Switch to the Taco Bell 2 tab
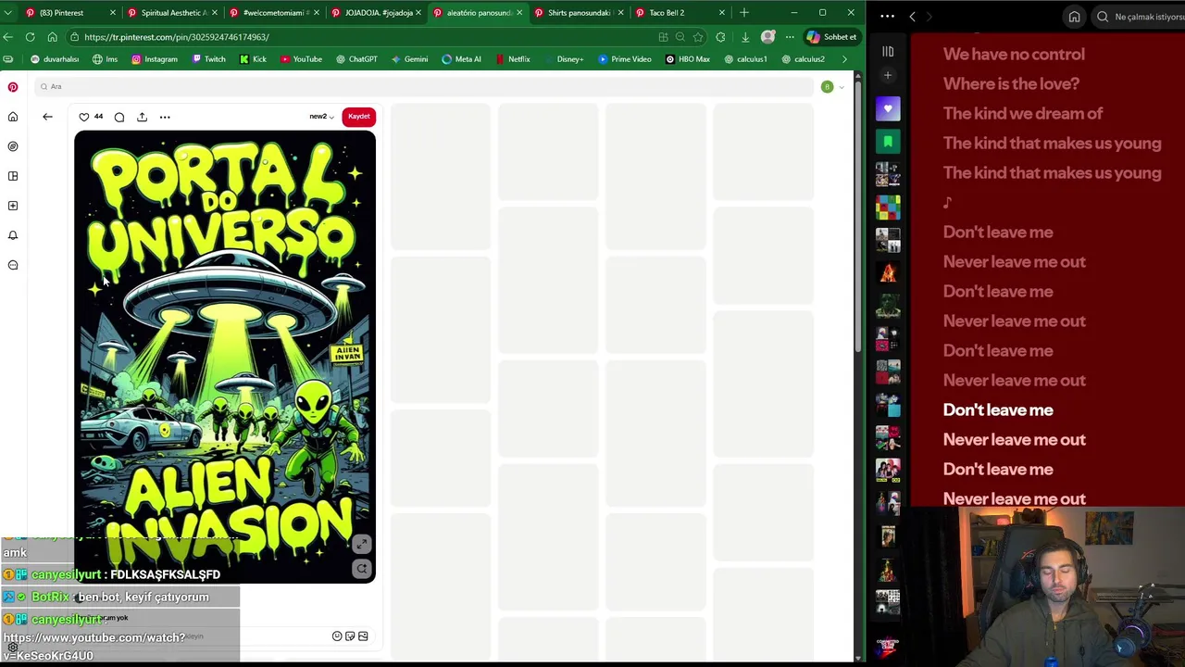 pos(681,13)
